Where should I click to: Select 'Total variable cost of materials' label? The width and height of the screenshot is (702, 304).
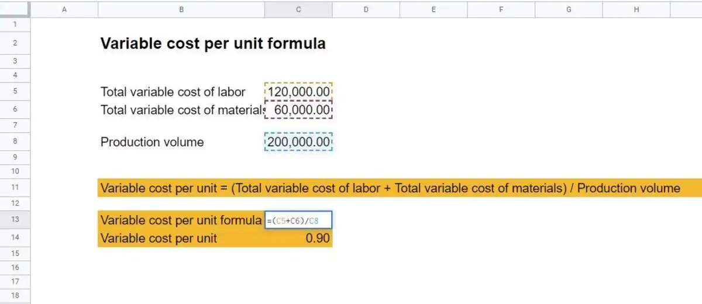tap(182, 109)
